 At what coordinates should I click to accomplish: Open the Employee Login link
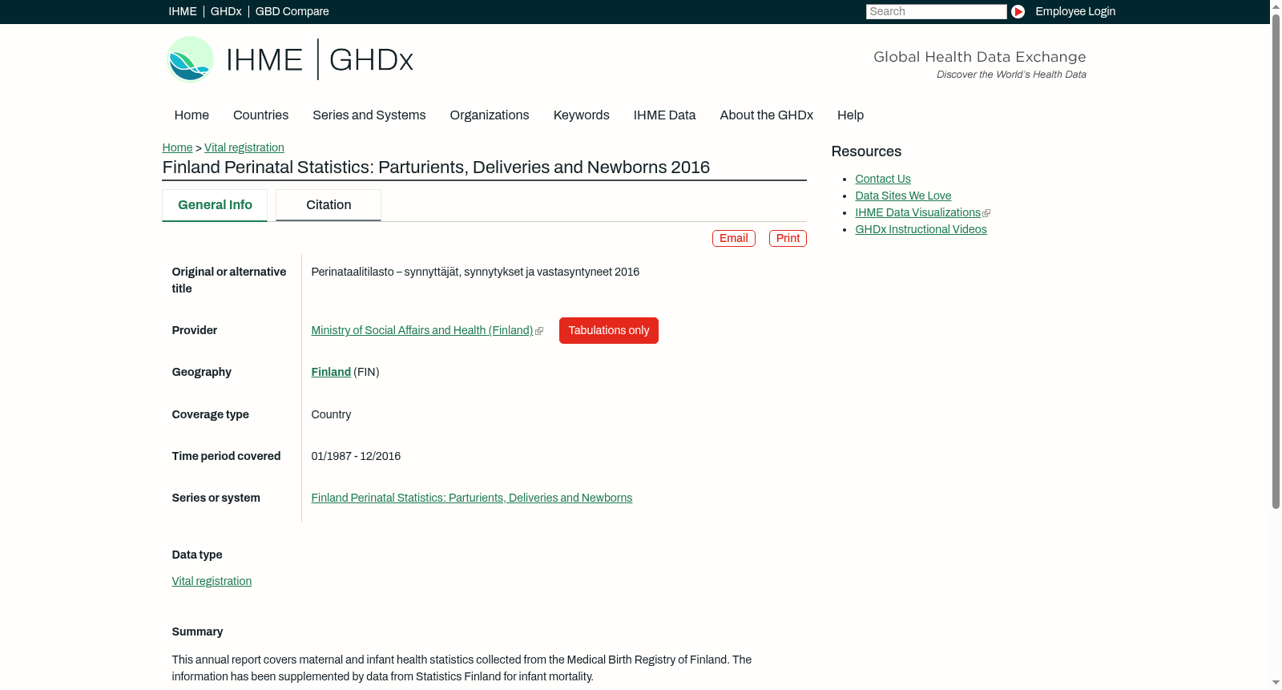(x=1075, y=11)
